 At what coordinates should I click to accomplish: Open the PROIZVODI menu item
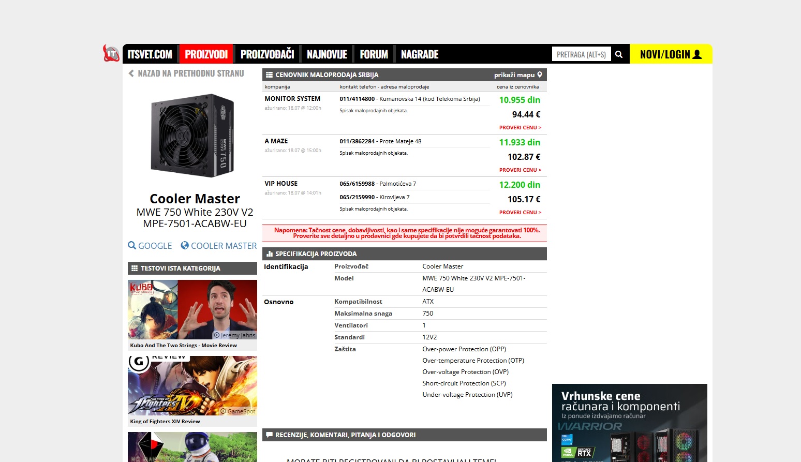(x=206, y=54)
